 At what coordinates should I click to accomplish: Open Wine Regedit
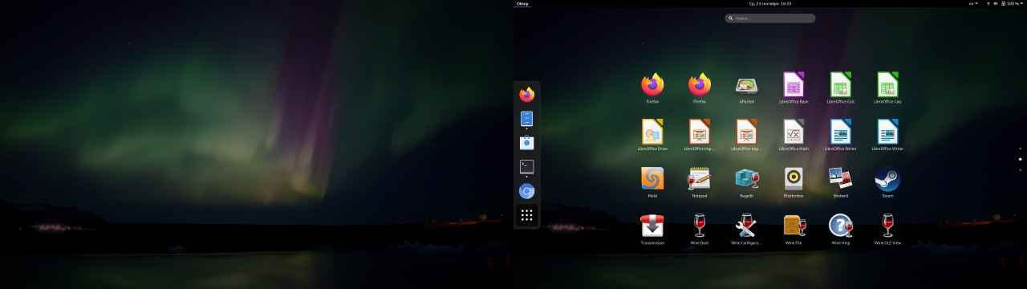click(746, 181)
